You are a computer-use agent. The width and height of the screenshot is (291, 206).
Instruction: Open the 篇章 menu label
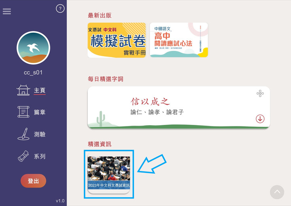pos(40,112)
